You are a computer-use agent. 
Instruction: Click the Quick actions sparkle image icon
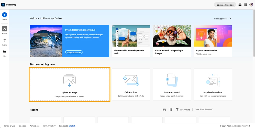pyautogui.click(x=131, y=80)
